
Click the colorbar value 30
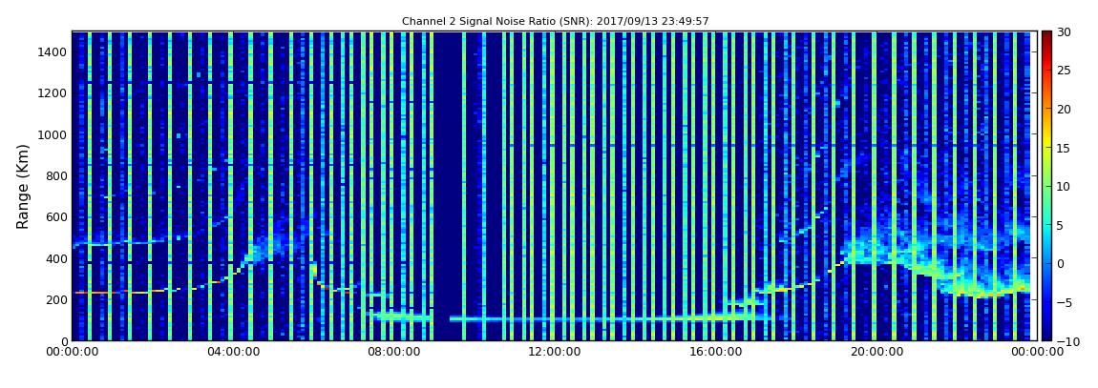point(1065,32)
